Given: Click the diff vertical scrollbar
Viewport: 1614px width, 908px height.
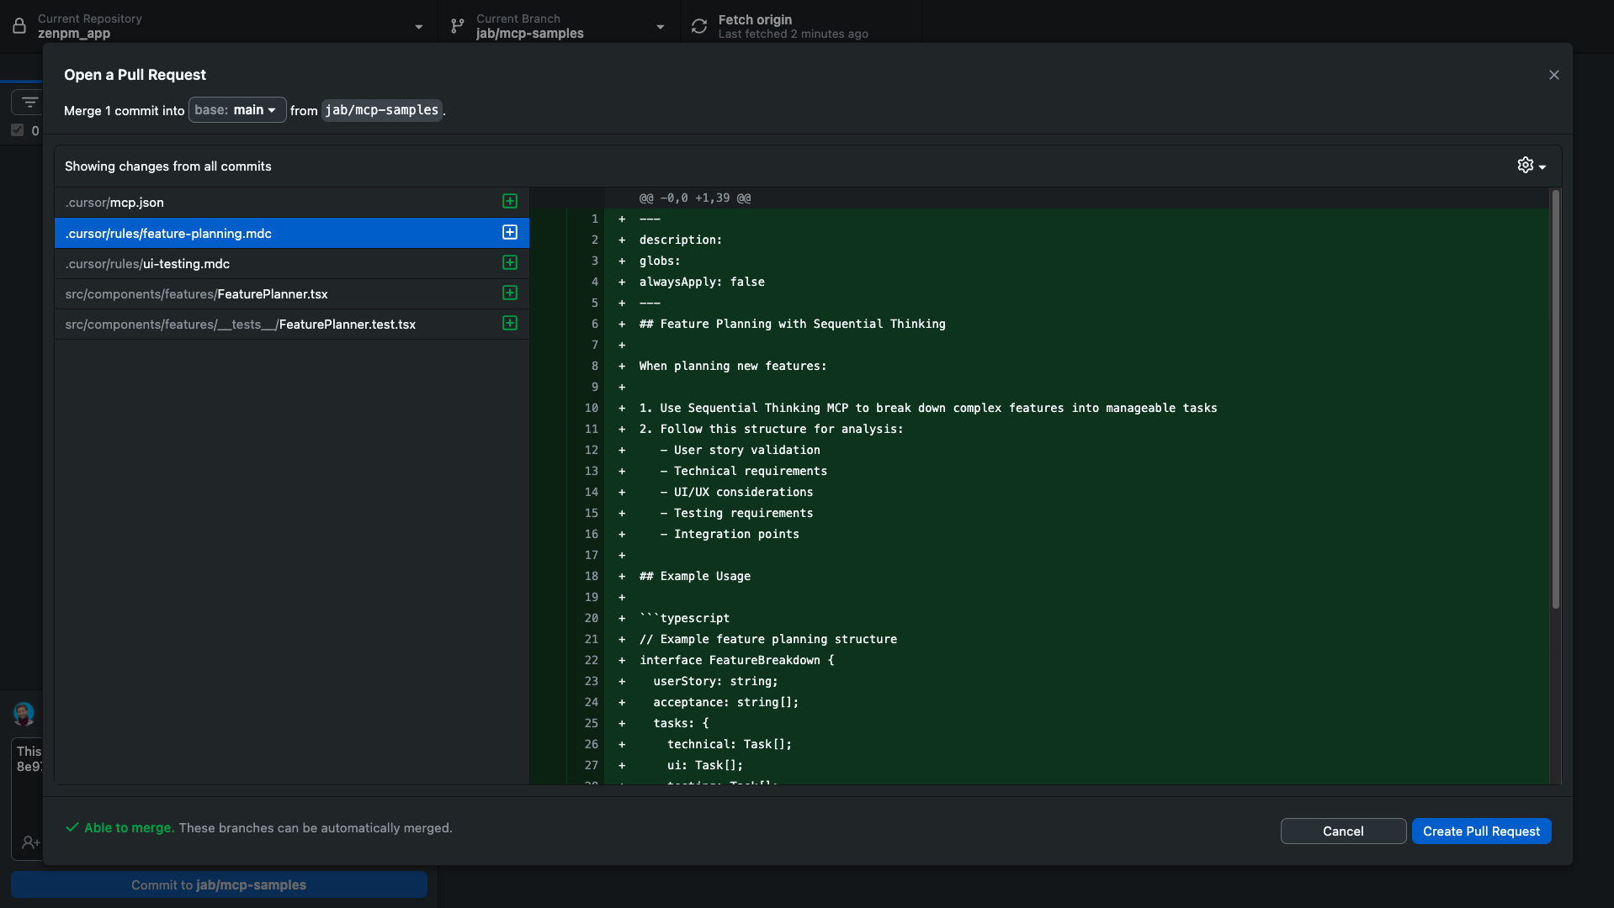Looking at the screenshot, I should [1556, 399].
